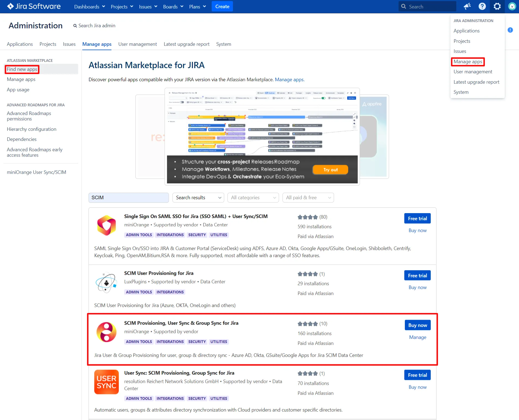Start Free trial for SCIM User Provisioning
This screenshot has width=519, height=420.
417,276
